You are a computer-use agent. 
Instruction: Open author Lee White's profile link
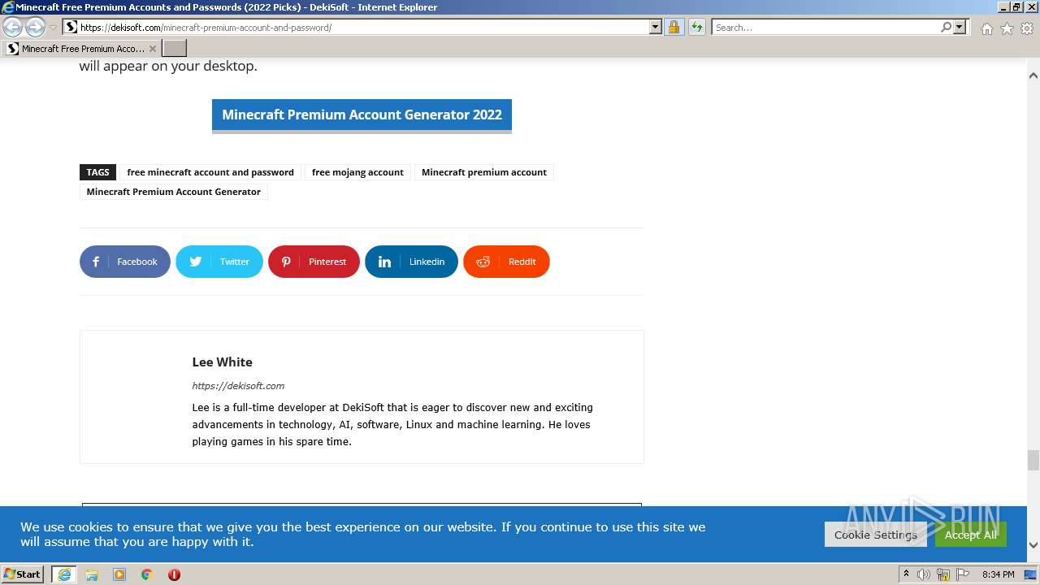click(222, 362)
